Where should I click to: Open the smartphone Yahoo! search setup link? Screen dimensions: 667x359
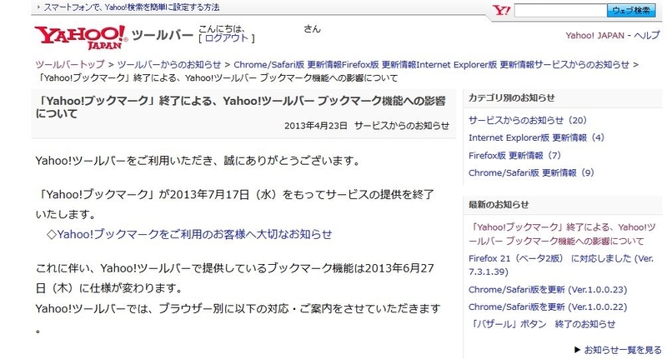pyautogui.click(x=132, y=7)
